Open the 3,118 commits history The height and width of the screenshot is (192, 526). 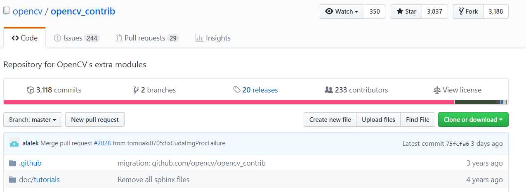point(54,90)
